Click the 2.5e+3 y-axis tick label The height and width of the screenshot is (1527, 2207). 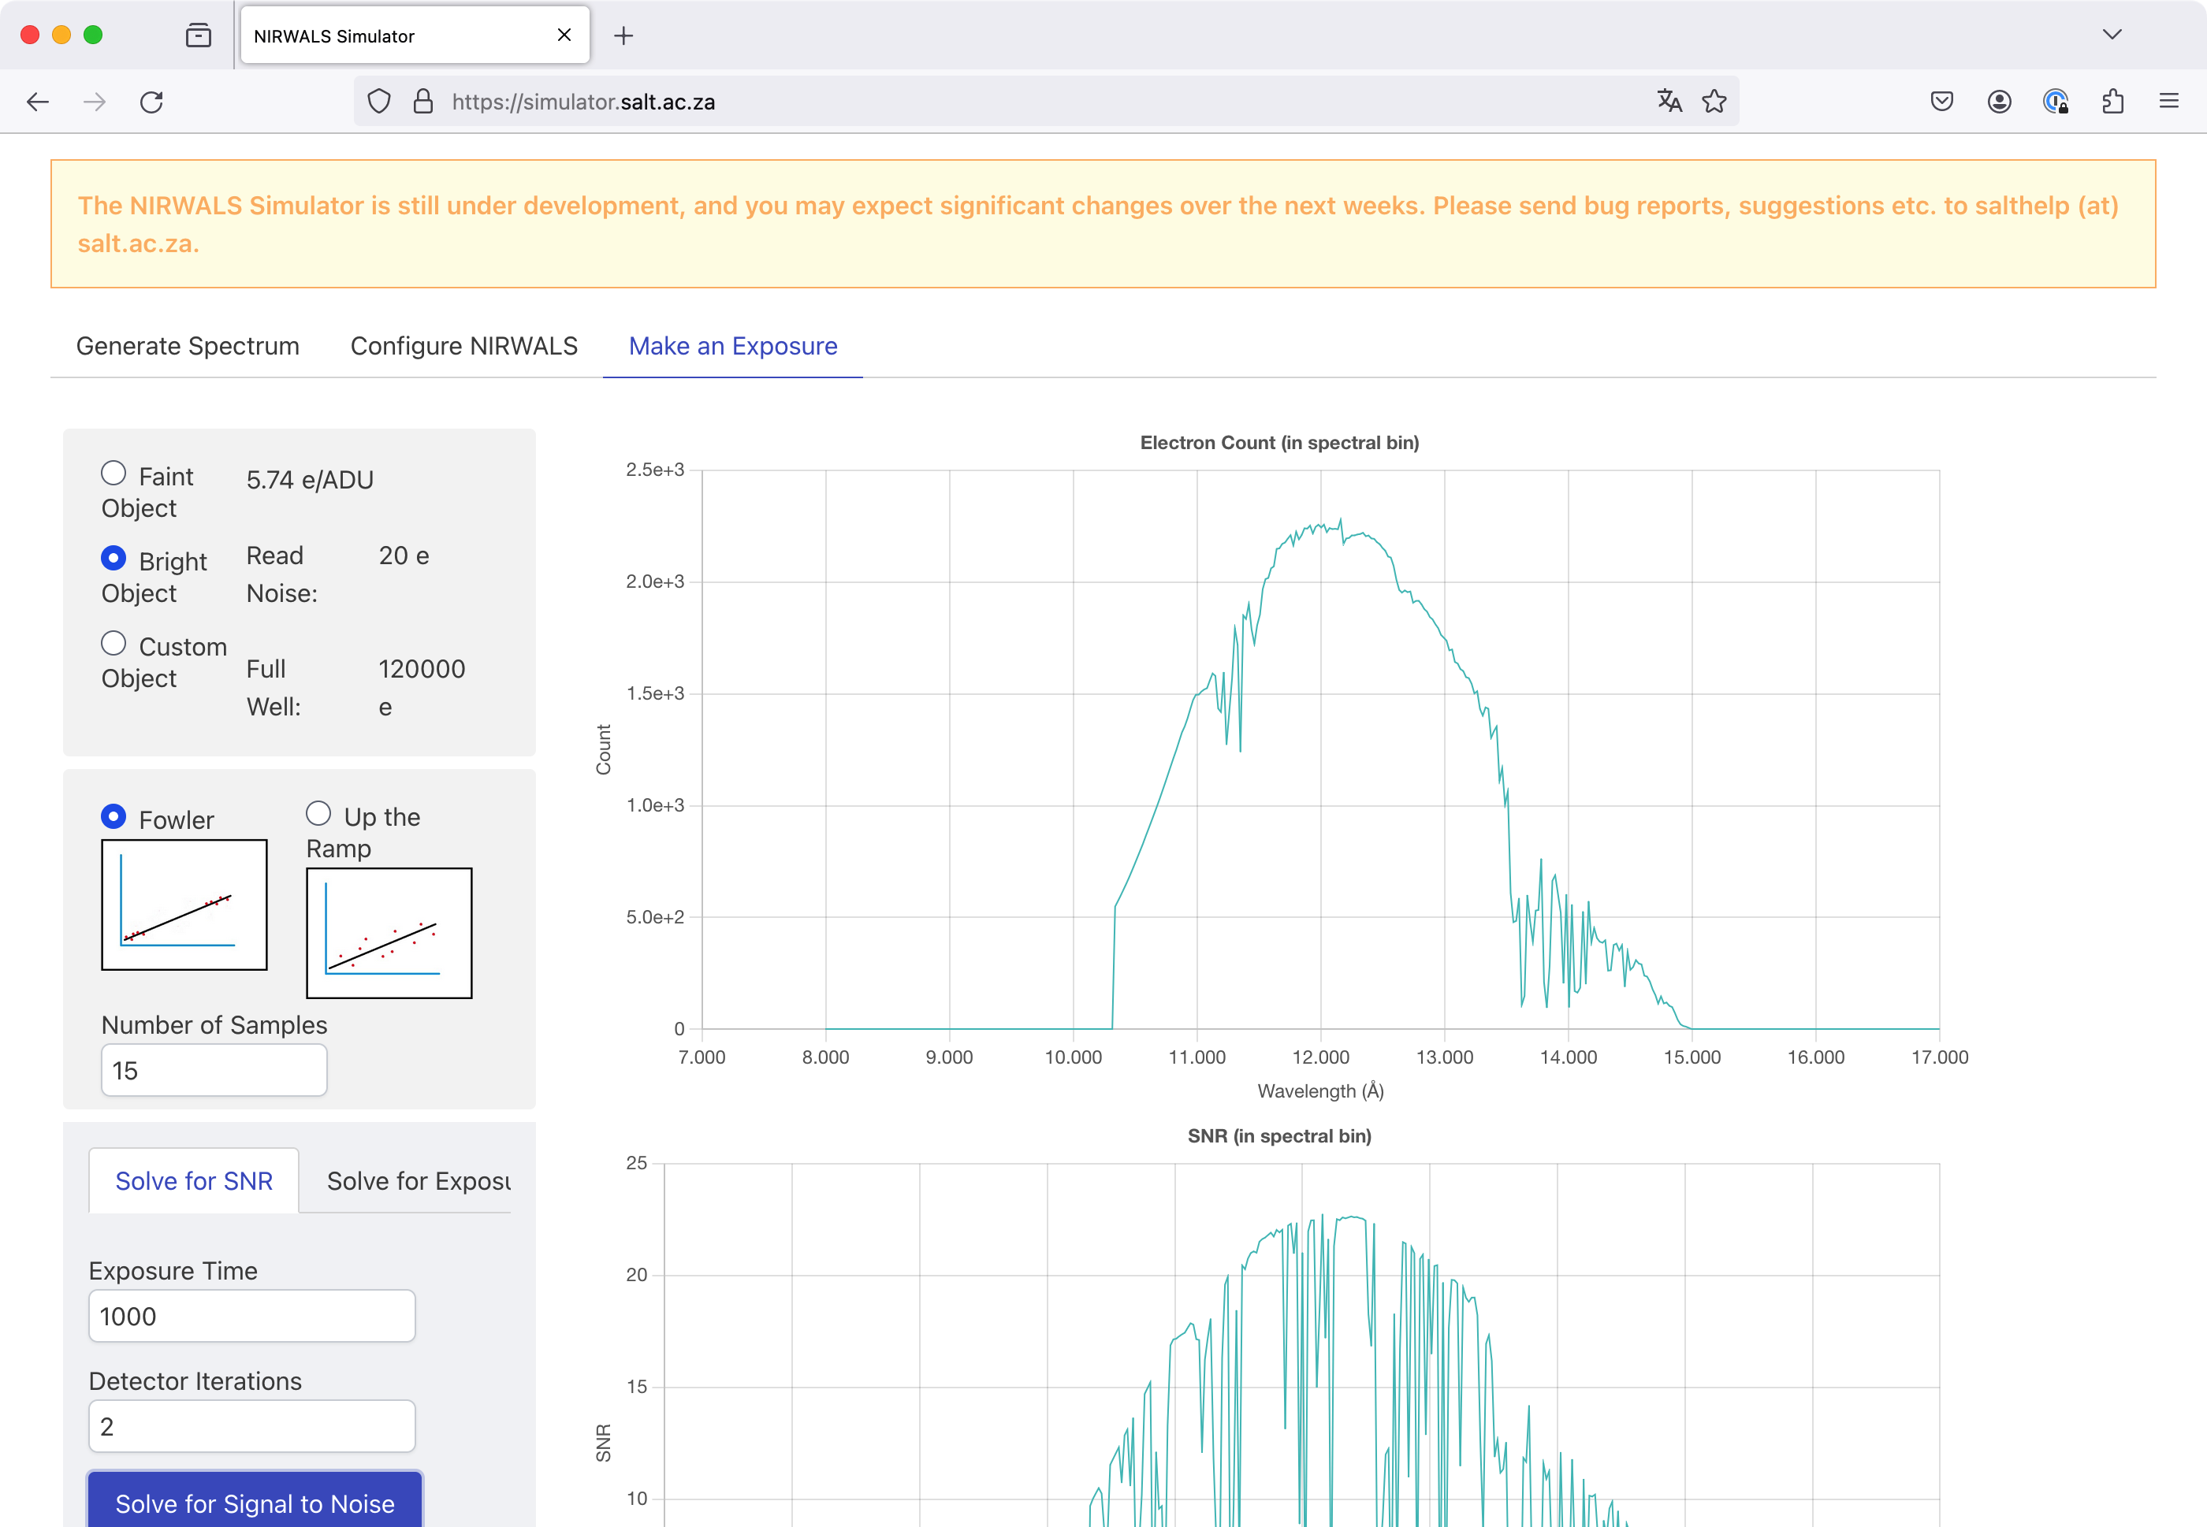pyautogui.click(x=655, y=470)
